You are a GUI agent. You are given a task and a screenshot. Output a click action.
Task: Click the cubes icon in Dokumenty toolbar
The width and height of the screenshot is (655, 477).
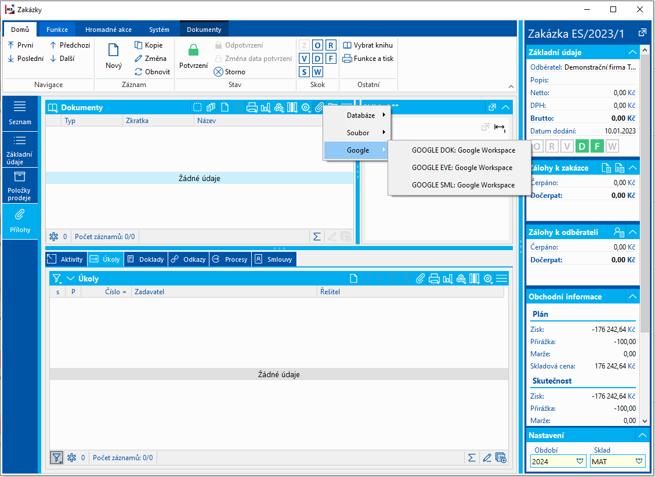coord(278,107)
